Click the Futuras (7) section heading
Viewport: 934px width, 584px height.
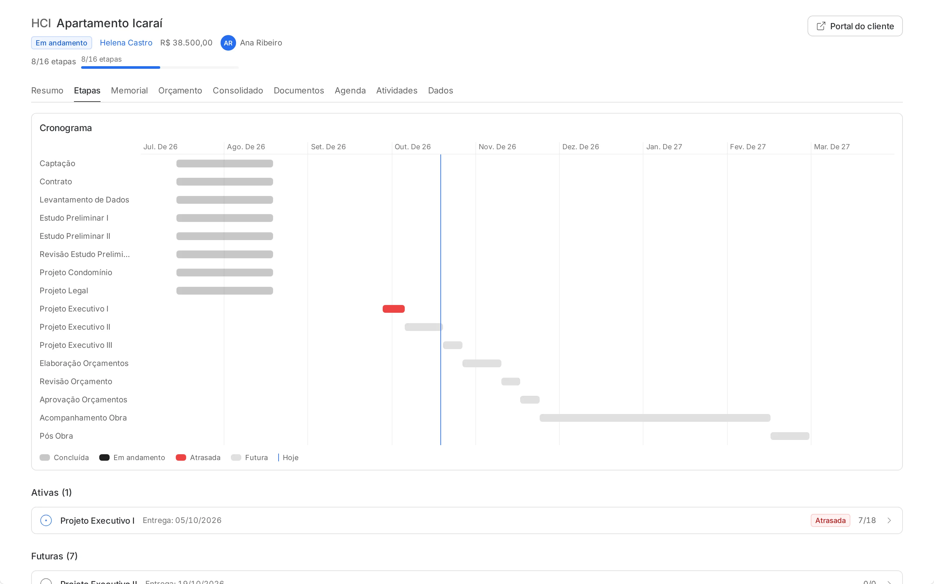point(54,556)
